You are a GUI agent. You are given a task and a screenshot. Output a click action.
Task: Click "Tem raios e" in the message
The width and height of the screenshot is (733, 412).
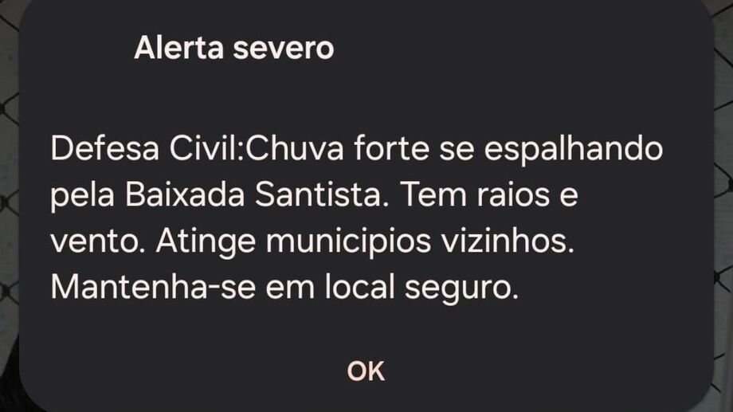pyautogui.click(x=489, y=195)
